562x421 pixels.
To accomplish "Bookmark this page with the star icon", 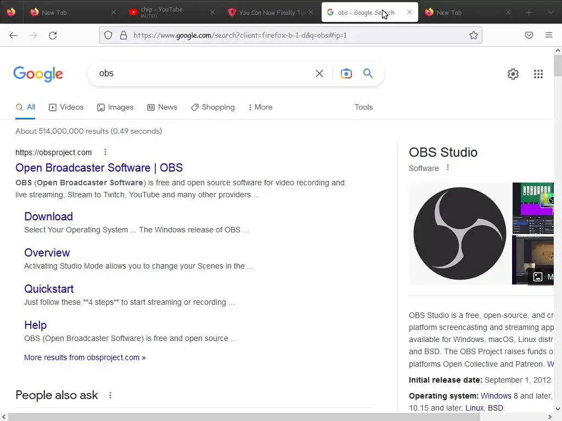I will tap(474, 35).
